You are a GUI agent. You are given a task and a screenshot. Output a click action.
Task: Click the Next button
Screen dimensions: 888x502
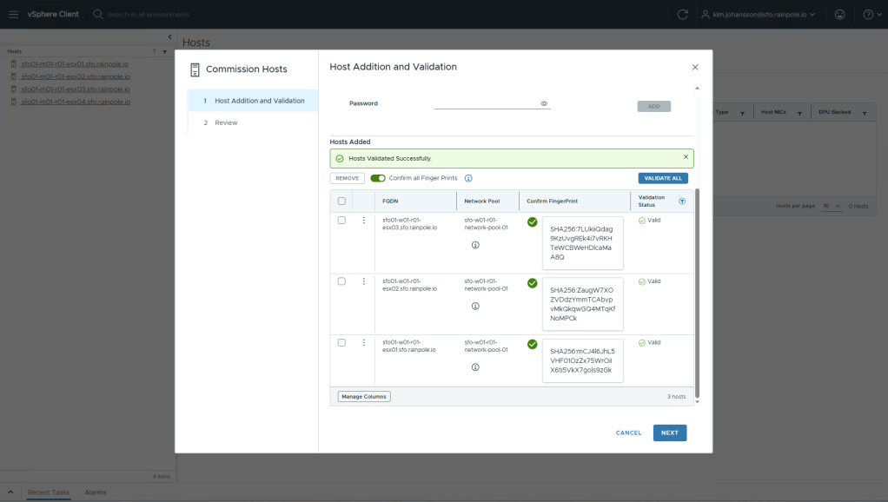click(x=669, y=433)
